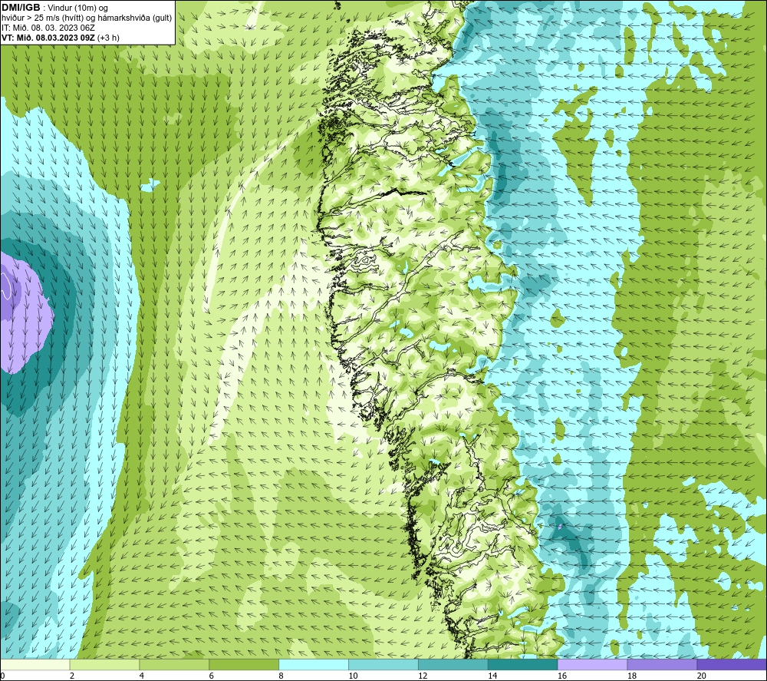Click the 4–6 m/s green legend swatch
Image resolution: width=767 pixels, height=681 pixels.
[174, 664]
